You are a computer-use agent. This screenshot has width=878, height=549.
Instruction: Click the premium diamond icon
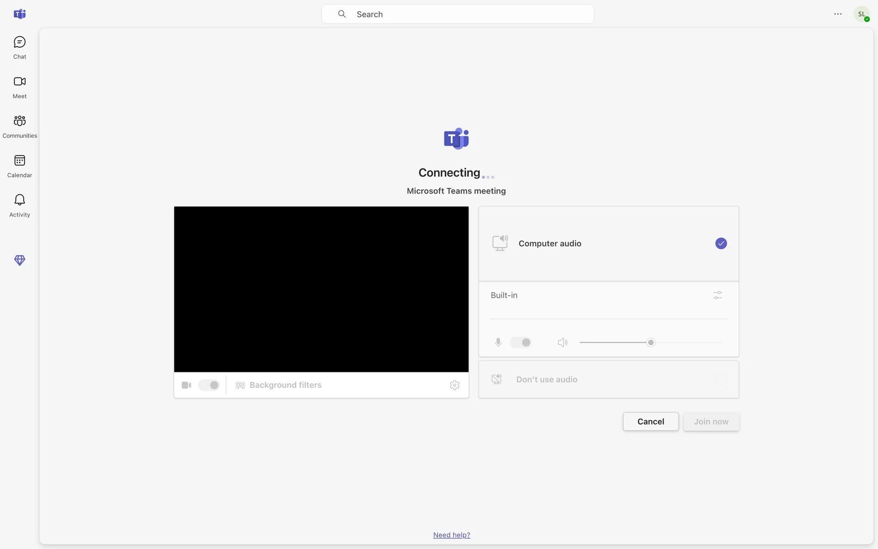[x=20, y=260]
